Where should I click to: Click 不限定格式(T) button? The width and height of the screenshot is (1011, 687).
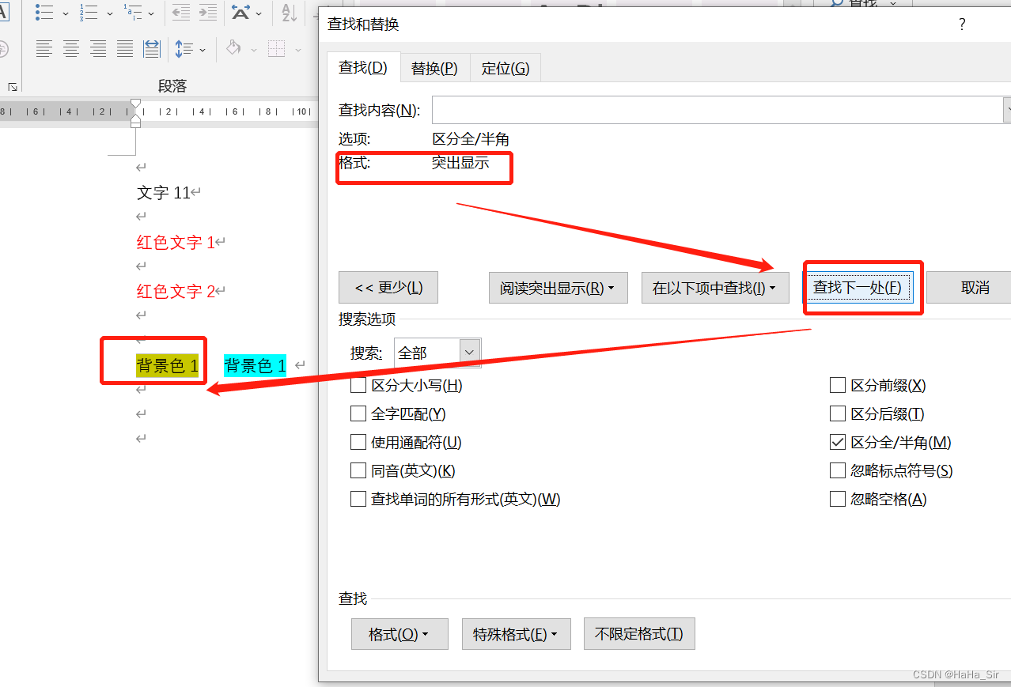[x=639, y=634]
